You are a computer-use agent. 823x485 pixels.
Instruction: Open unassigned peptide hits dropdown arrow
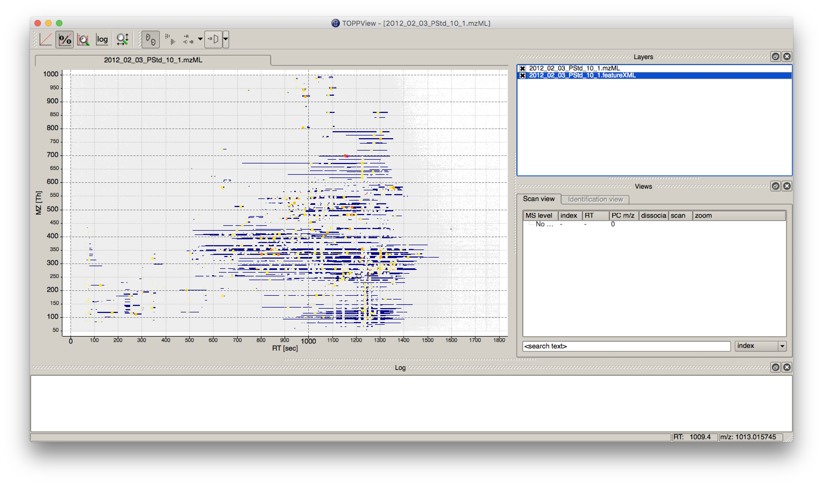pyautogui.click(x=200, y=40)
